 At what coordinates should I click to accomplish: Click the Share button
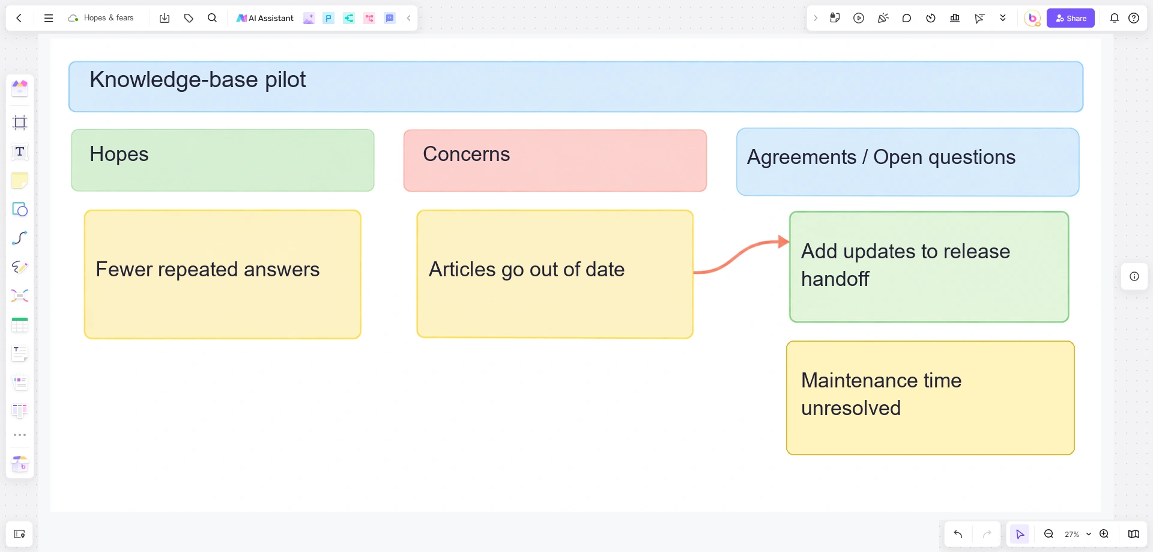click(x=1071, y=18)
